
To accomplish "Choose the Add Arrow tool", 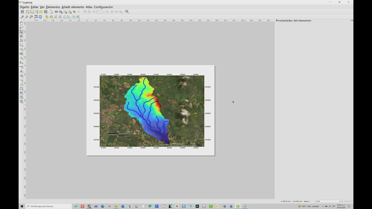I will tap(21, 84).
